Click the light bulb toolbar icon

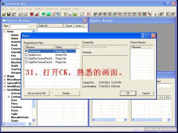pyautogui.click(x=65, y=14)
